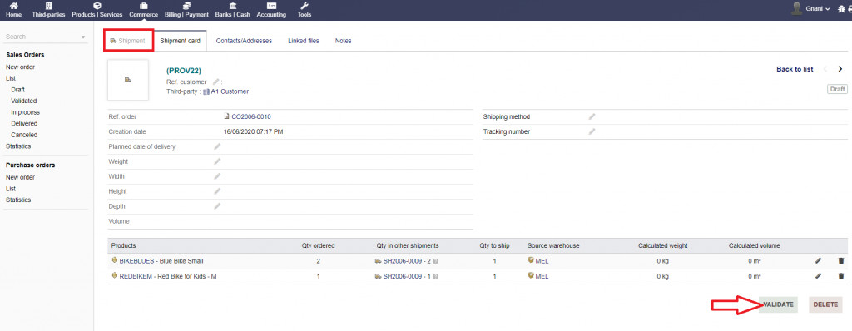This screenshot has height=331, width=852.
Task: Edit the Depth field pencil
Action: (x=217, y=206)
